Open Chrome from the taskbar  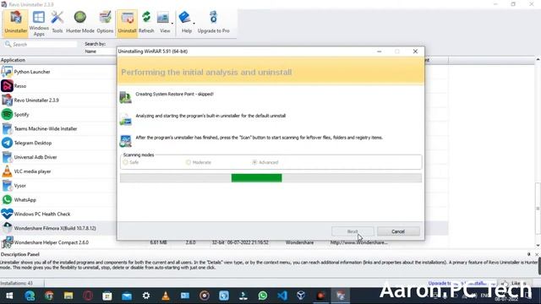pos(49,296)
